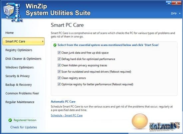This screenshot has width=183, height=134.
Task: Click the Check for Updates link
Action: point(24,127)
